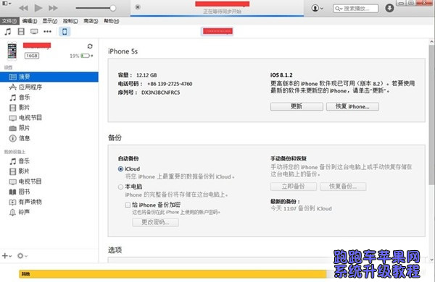Open the 编辑 menu

pos(30,21)
